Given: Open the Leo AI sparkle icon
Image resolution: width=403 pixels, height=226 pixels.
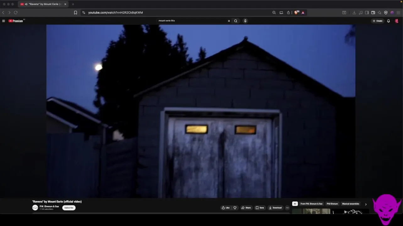Looking at the screenshot, I should coord(379,13).
